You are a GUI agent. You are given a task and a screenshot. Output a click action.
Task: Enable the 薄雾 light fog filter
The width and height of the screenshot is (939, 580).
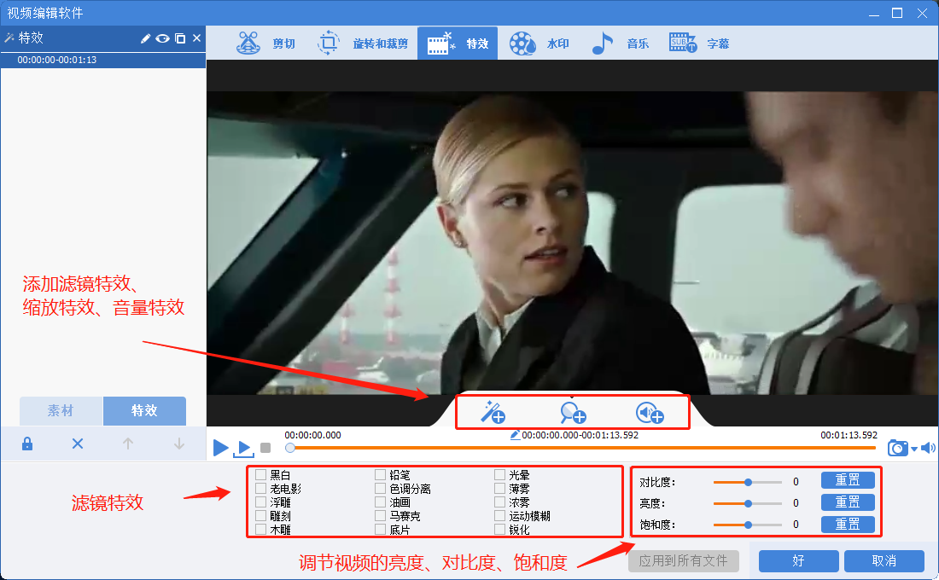(500, 489)
